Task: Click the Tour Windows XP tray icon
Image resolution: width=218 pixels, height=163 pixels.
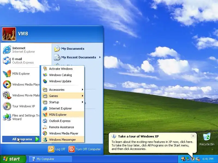Action: [193, 159]
